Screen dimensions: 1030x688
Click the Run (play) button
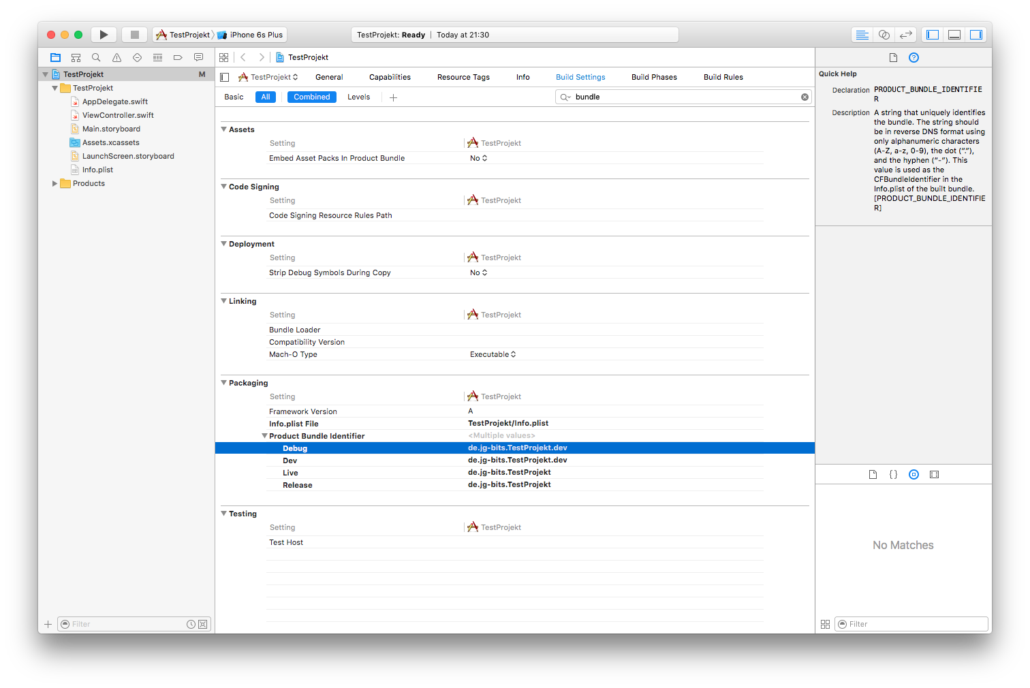pyautogui.click(x=104, y=35)
